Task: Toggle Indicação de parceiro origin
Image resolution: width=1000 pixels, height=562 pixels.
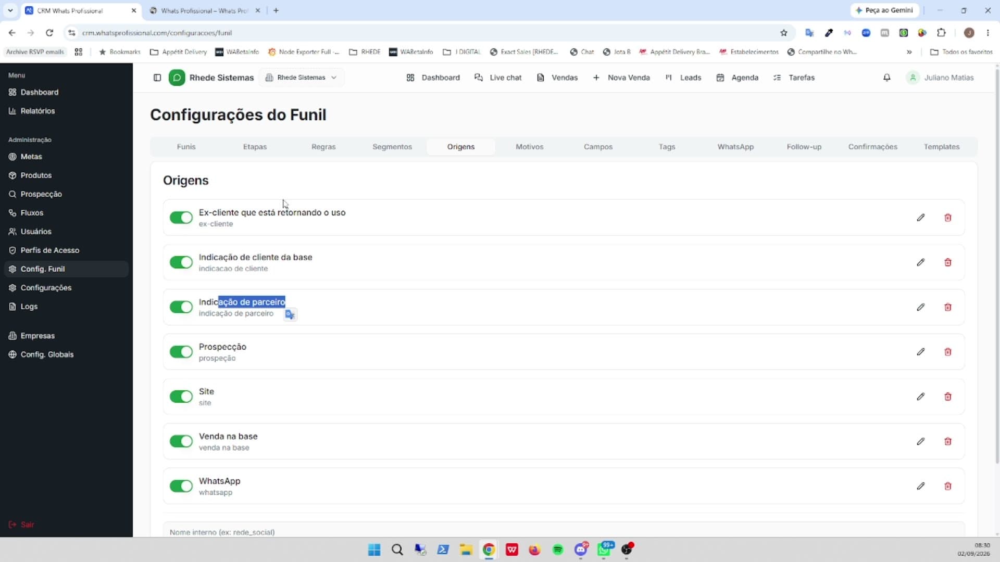Action: 181,307
